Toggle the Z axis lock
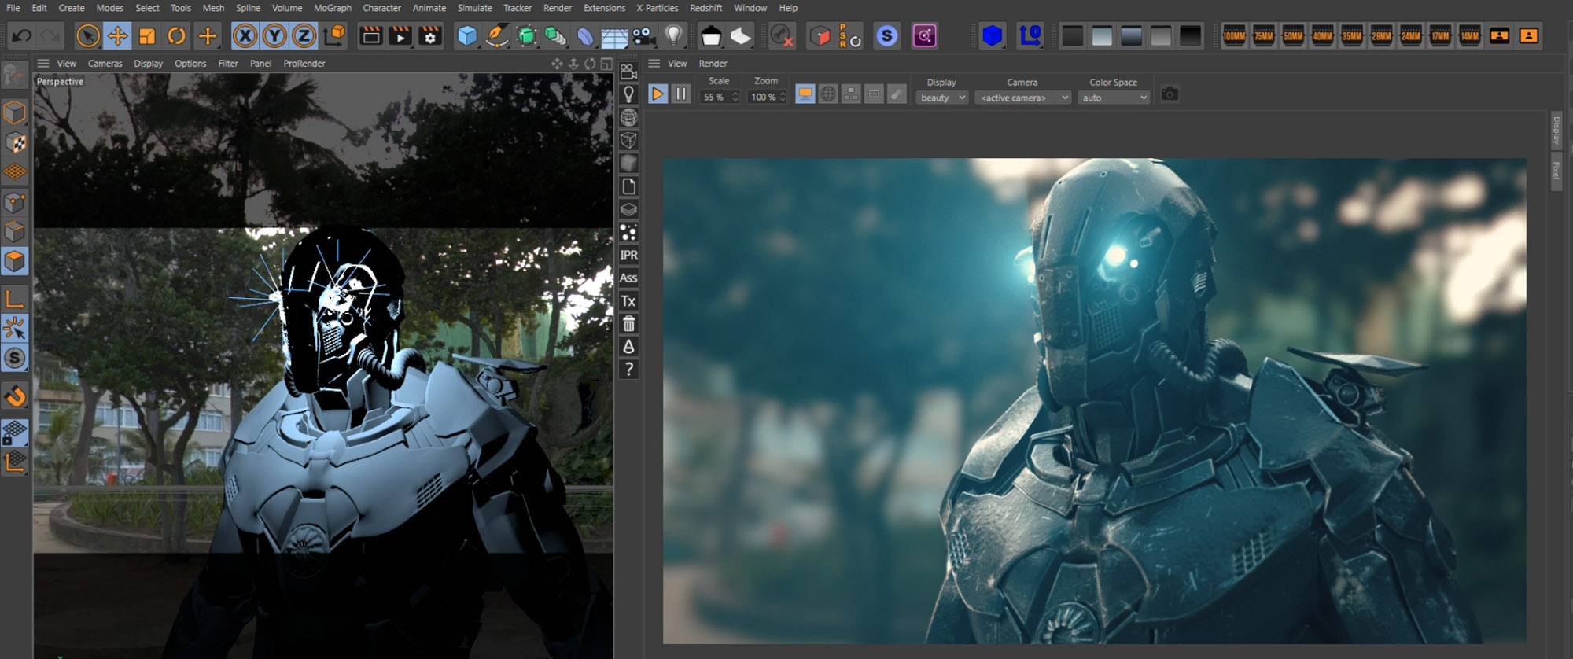Viewport: 1573px width, 659px height. click(304, 35)
